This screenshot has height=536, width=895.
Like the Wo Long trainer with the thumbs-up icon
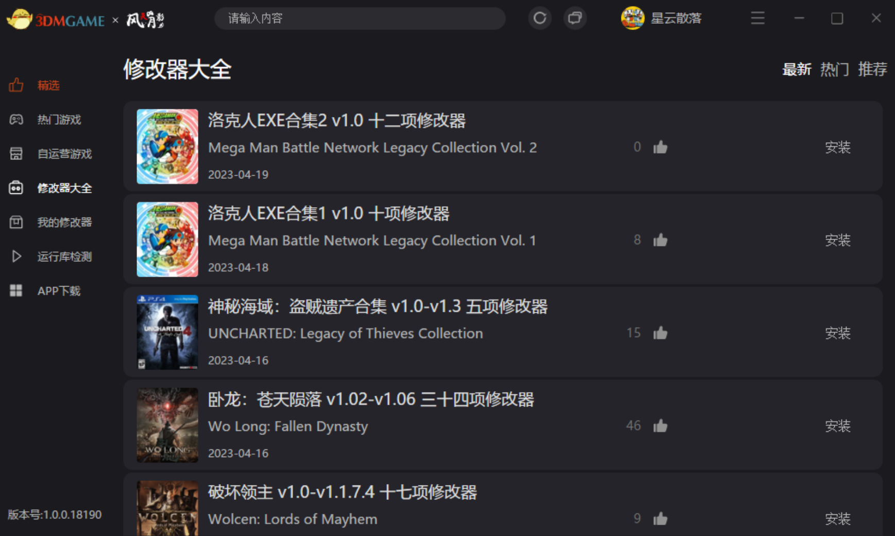(x=660, y=426)
